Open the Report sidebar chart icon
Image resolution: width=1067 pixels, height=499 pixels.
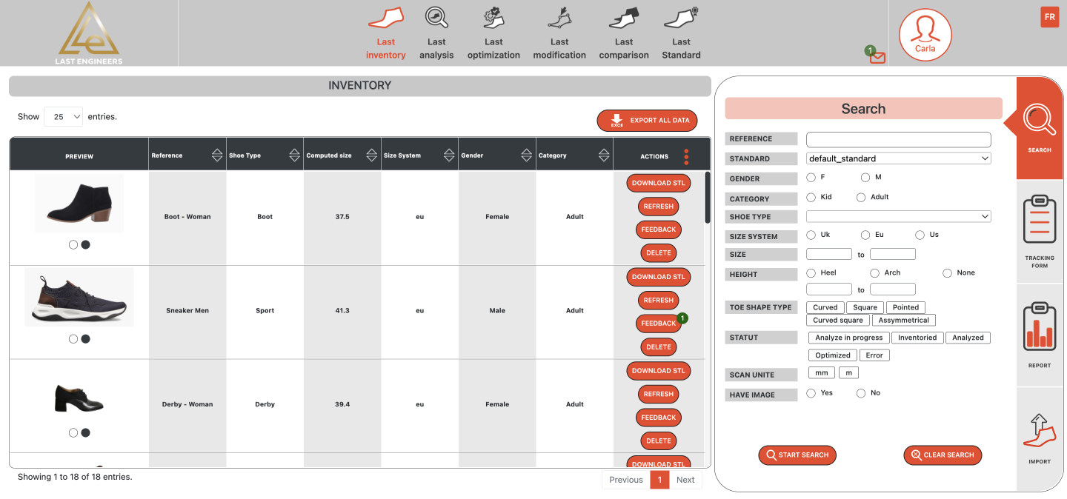click(x=1039, y=327)
